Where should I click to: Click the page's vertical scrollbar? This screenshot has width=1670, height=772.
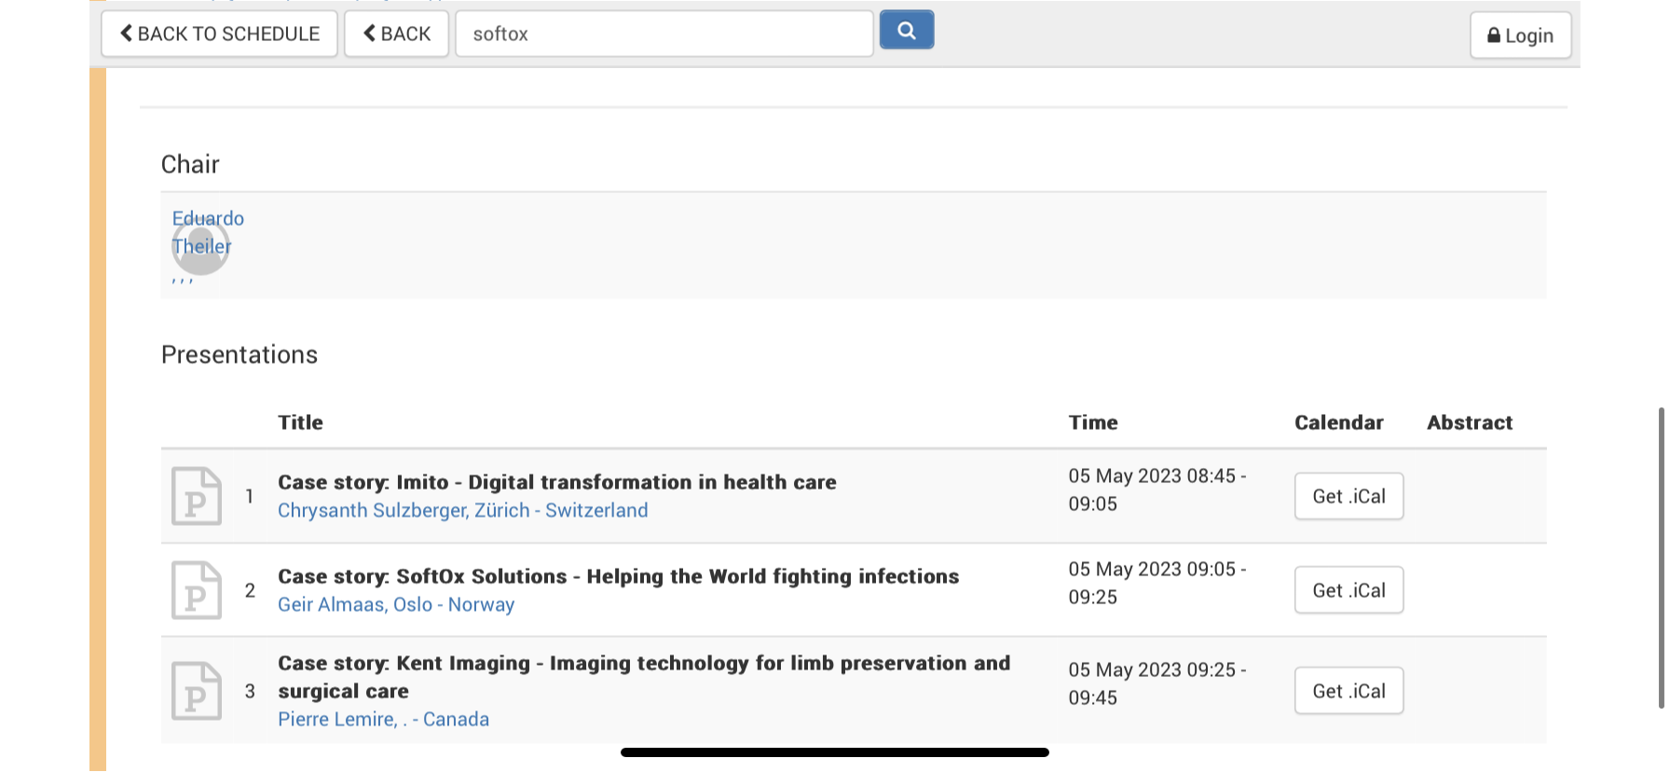1661,558
